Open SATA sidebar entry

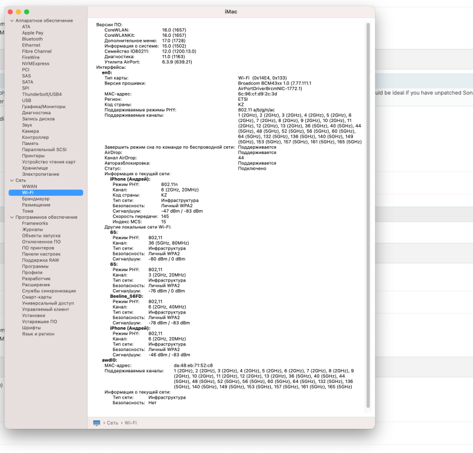(28, 82)
